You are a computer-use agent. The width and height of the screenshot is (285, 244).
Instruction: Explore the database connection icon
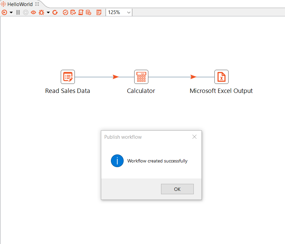[89, 12]
